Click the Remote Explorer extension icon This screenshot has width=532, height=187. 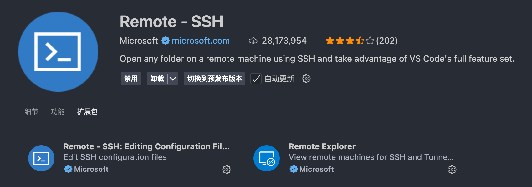click(267, 158)
